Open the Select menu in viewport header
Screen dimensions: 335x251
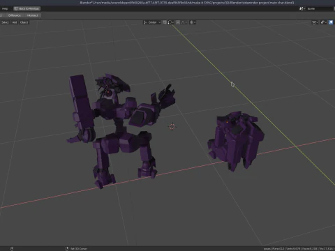tap(5, 22)
